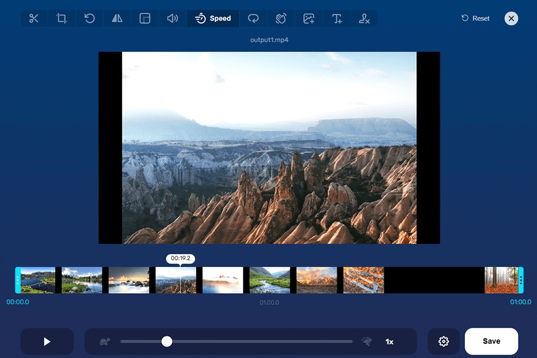Select the Loop tool
The height and width of the screenshot is (358, 537).
coord(253,18)
